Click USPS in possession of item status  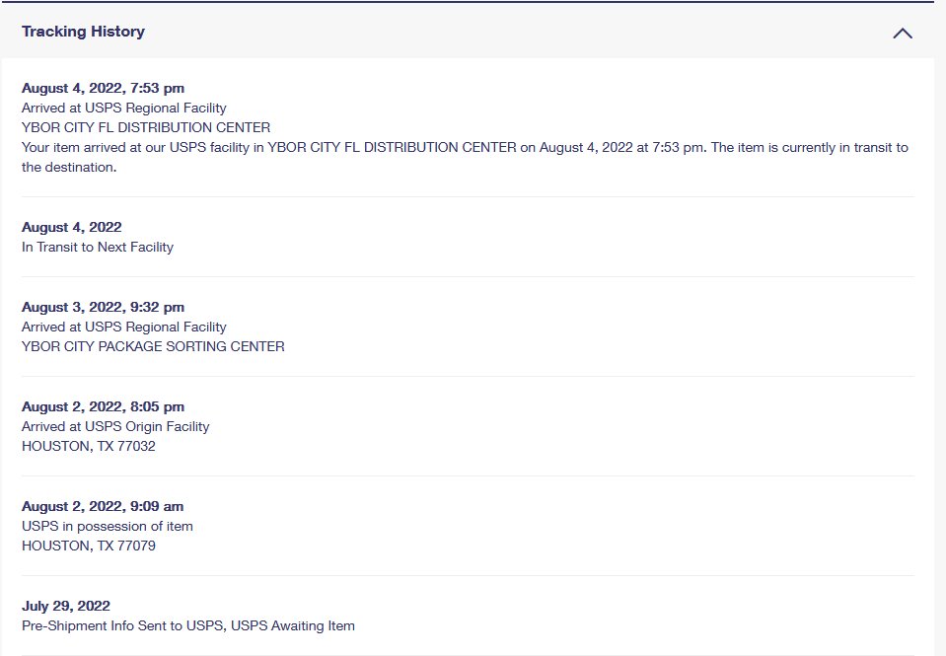(x=107, y=526)
